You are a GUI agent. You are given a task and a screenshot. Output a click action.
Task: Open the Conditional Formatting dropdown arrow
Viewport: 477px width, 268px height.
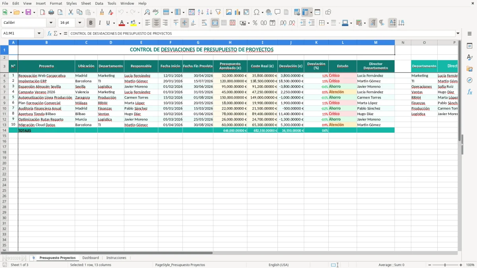click(x=365, y=23)
